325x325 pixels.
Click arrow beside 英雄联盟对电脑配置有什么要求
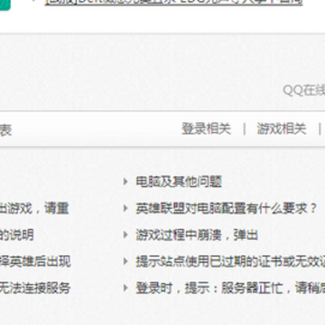tap(125, 209)
